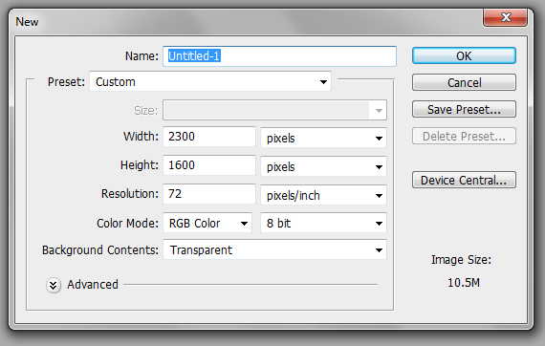Expand the Advanced options chevron icon
Image resolution: width=545 pixels, height=346 pixels.
(x=54, y=286)
